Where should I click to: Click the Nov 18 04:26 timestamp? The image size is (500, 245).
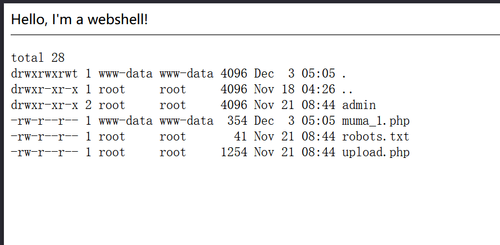tap(294, 89)
